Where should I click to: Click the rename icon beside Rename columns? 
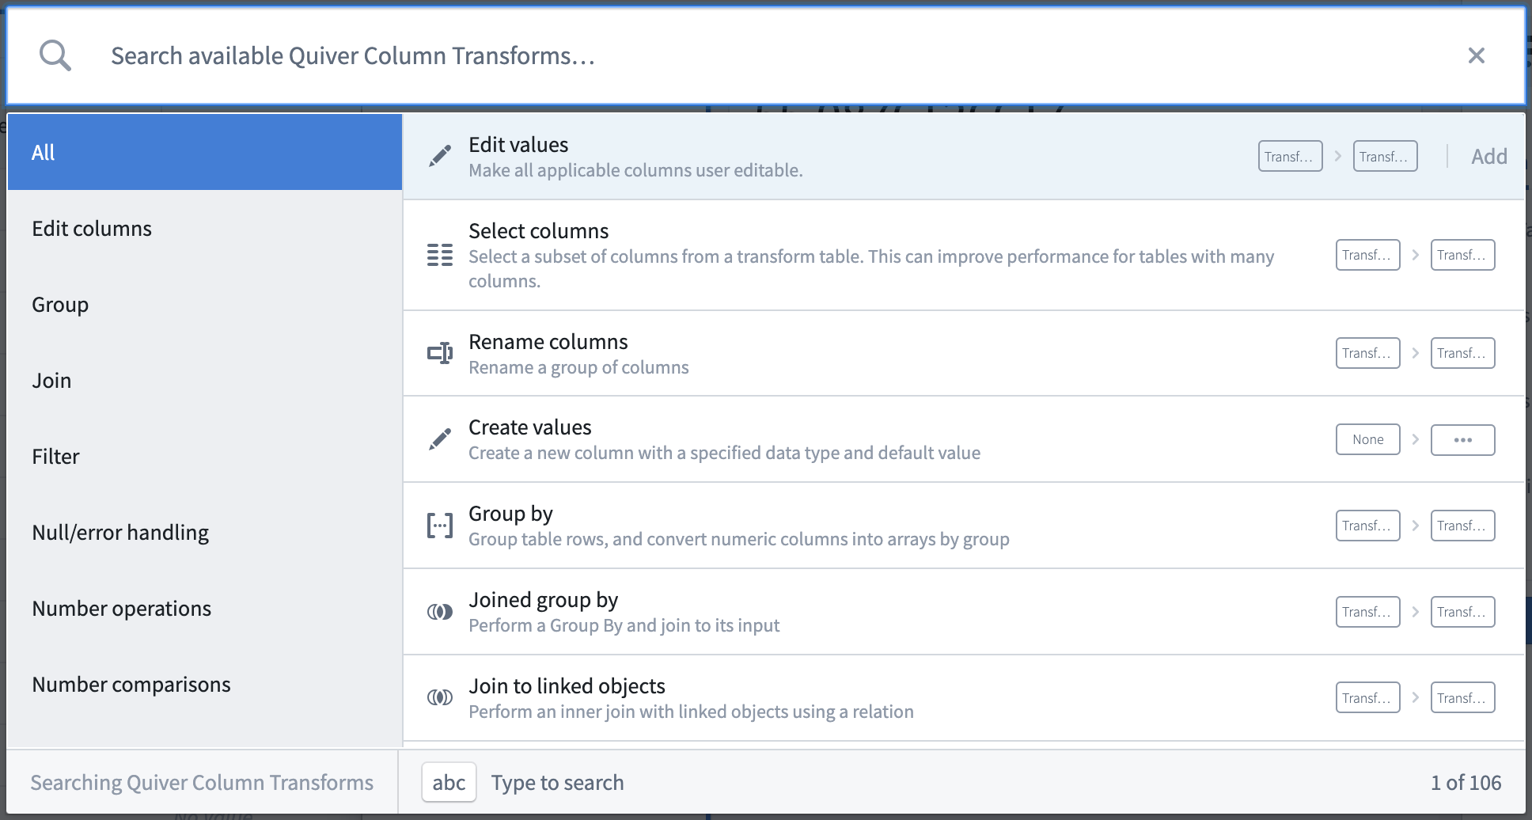click(x=440, y=353)
